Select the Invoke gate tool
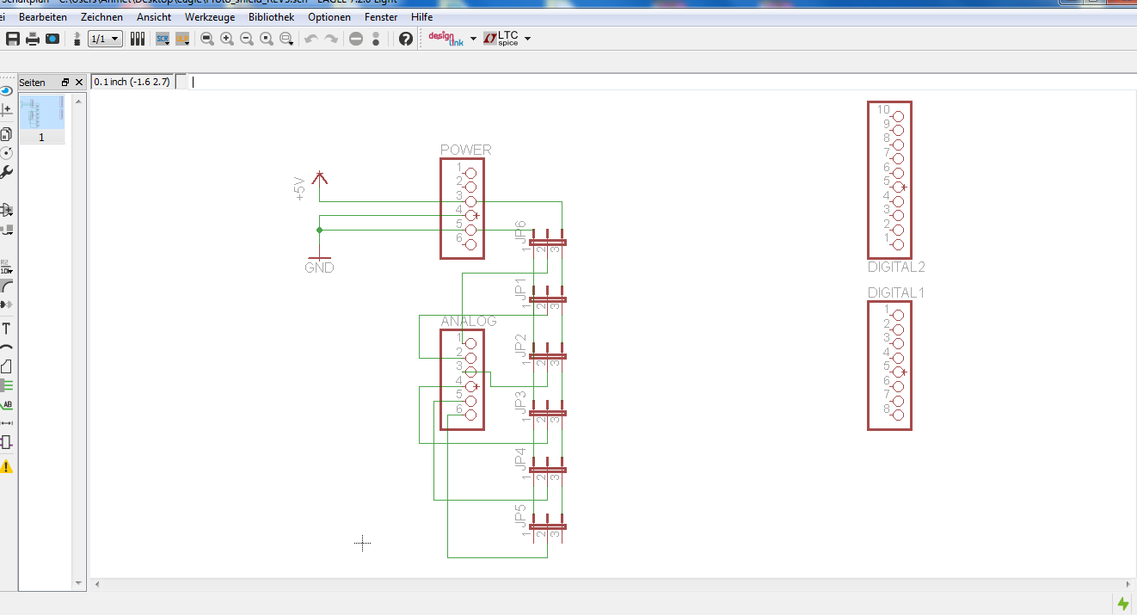Viewport: 1137px width, 615px height. [7, 304]
